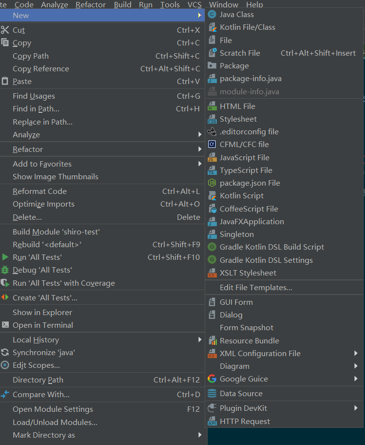Image resolution: width=365 pixels, height=445 pixels.
Task: Click the Data Source database icon
Action: [x=212, y=393]
